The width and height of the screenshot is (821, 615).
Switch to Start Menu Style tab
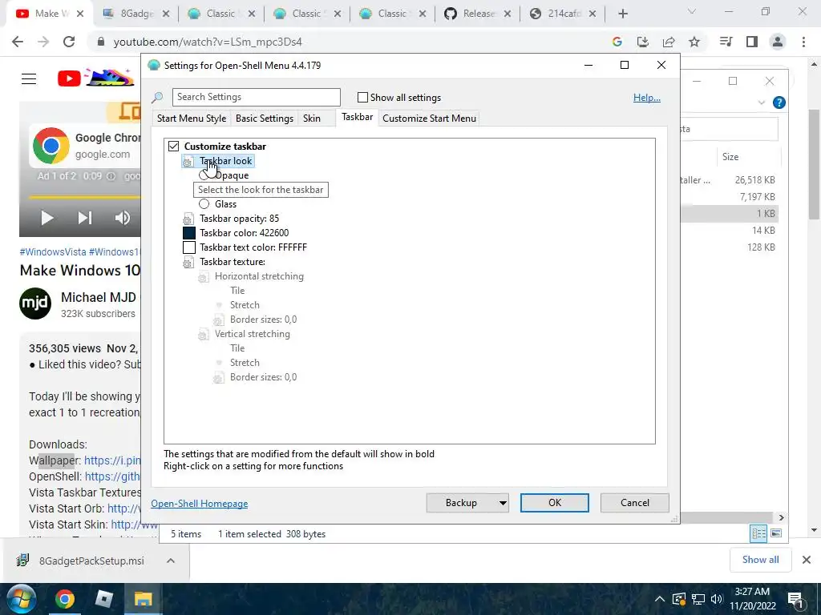point(192,119)
